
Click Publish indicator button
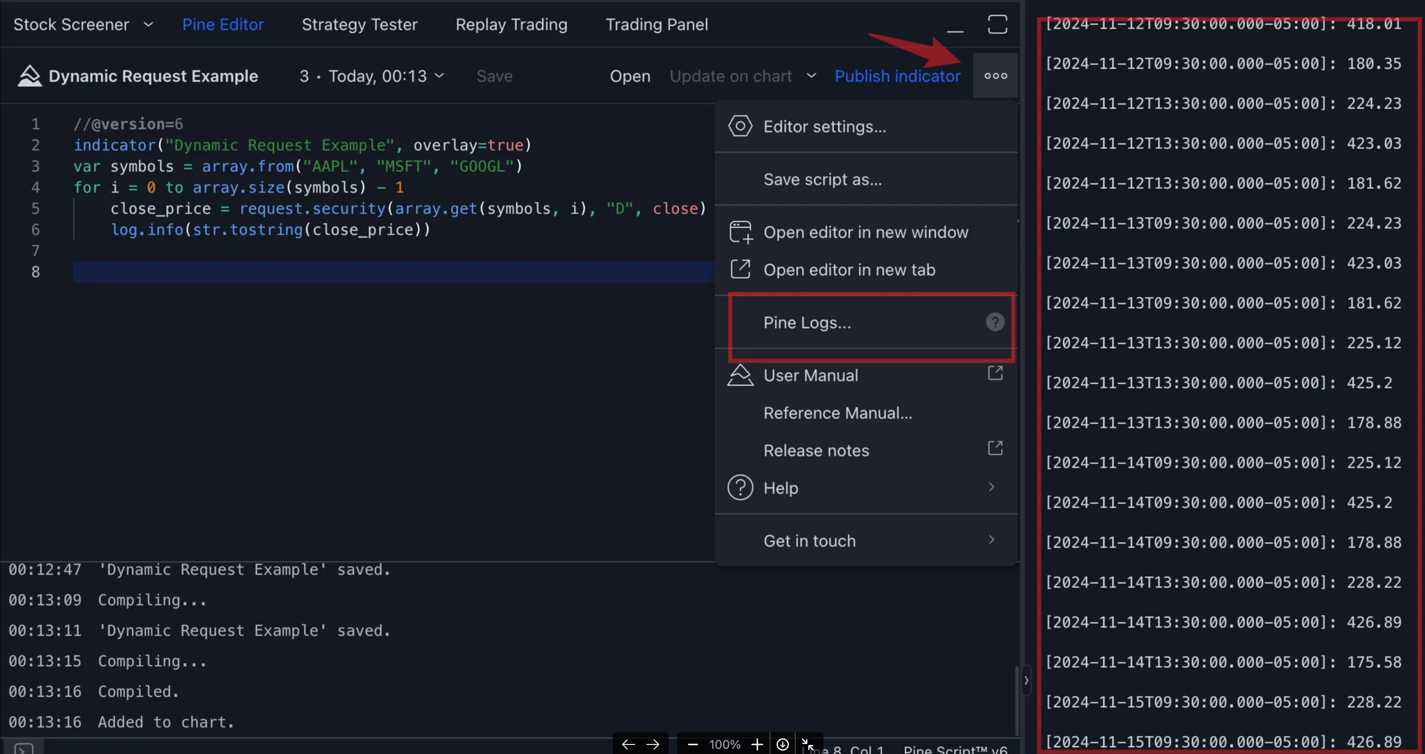(x=897, y=75)
